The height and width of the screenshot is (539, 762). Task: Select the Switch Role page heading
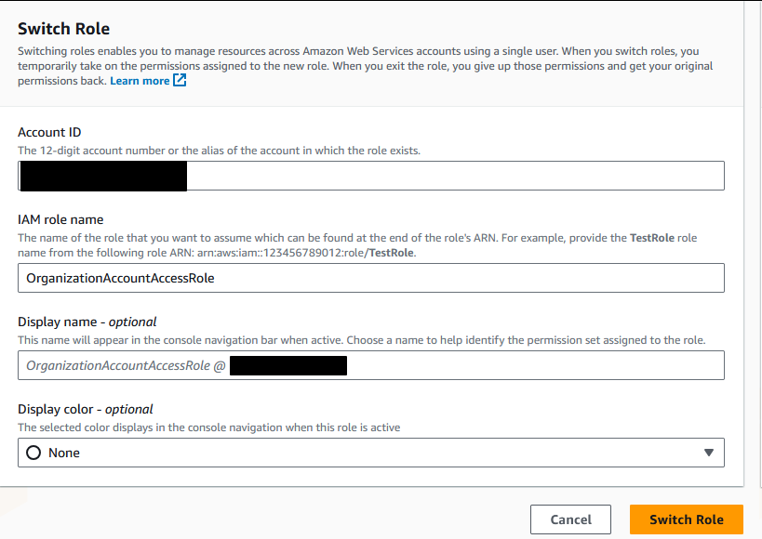63,29
